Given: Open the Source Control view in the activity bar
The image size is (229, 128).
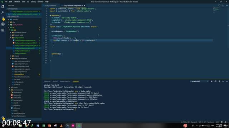Looking at the screenshot, I should point(3,18).
